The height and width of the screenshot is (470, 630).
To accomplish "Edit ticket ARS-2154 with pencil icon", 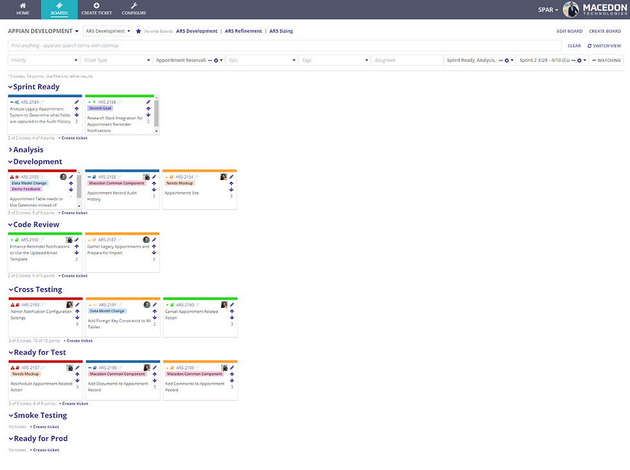I will click(231, 177).
